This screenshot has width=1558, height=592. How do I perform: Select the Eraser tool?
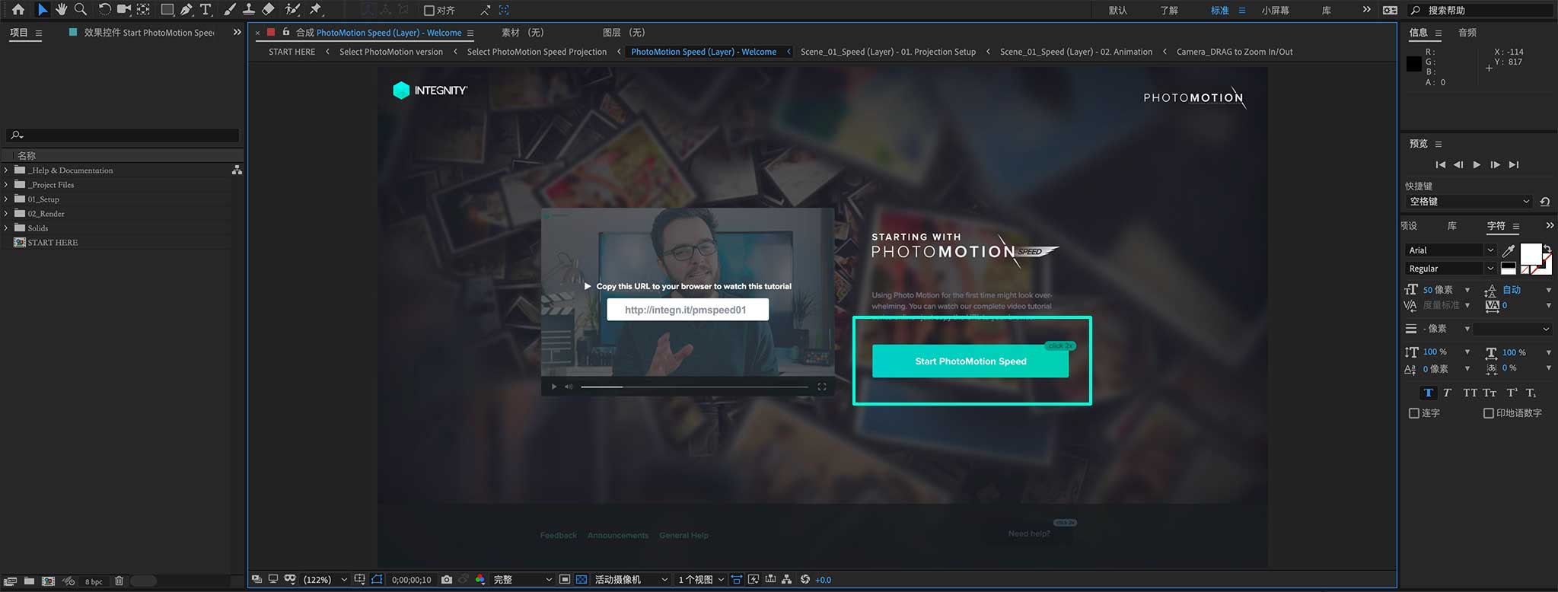(268, 10)
